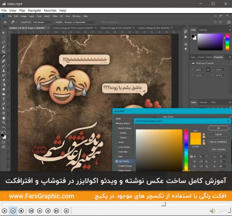Open the Character panel icon
Image resolution: width=232 pixels, height=216 pixels.
186,44
